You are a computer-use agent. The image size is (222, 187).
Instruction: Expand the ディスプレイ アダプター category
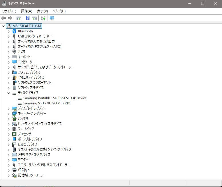click(x=9, y=108)
